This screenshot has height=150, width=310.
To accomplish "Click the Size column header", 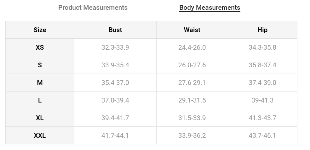I will [40, 30].
